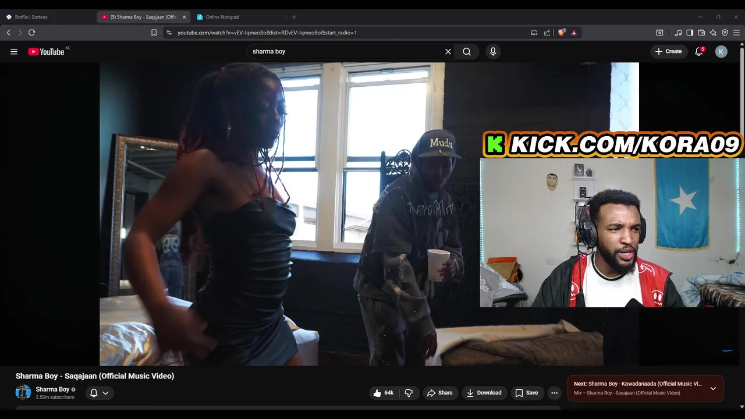Expand the Next up mix panel chevron

point(713,388)
